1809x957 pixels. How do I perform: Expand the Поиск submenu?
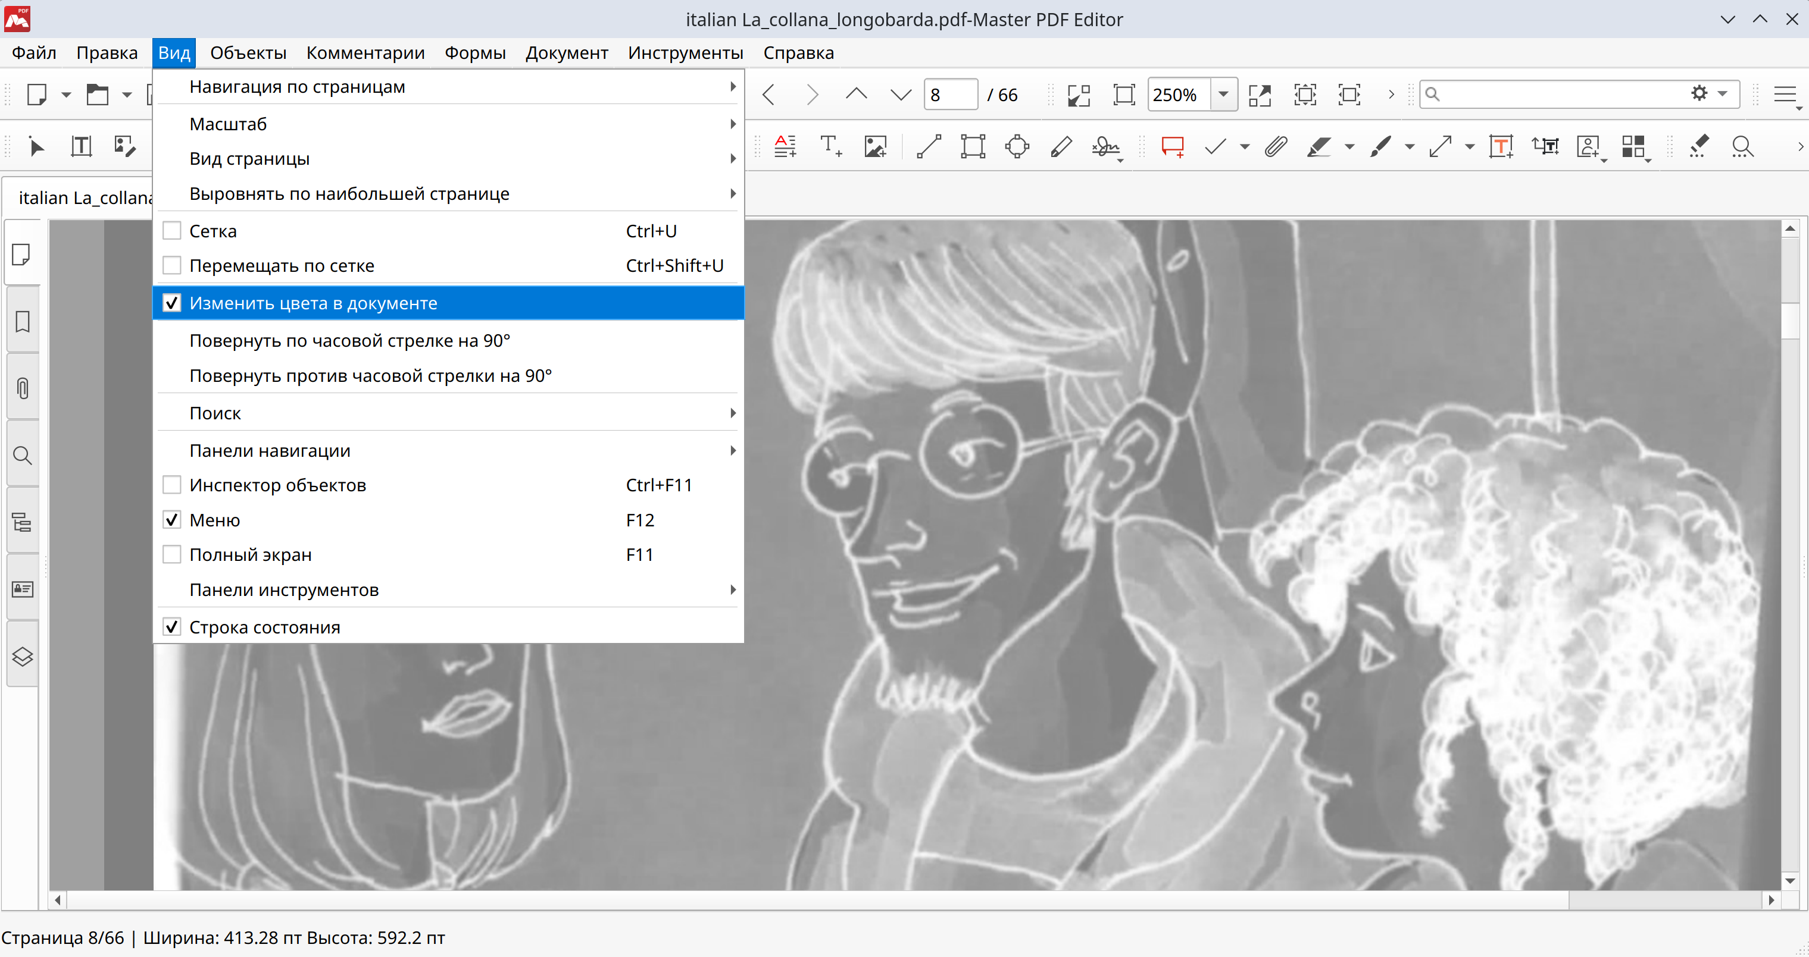(x=448, y=413)
